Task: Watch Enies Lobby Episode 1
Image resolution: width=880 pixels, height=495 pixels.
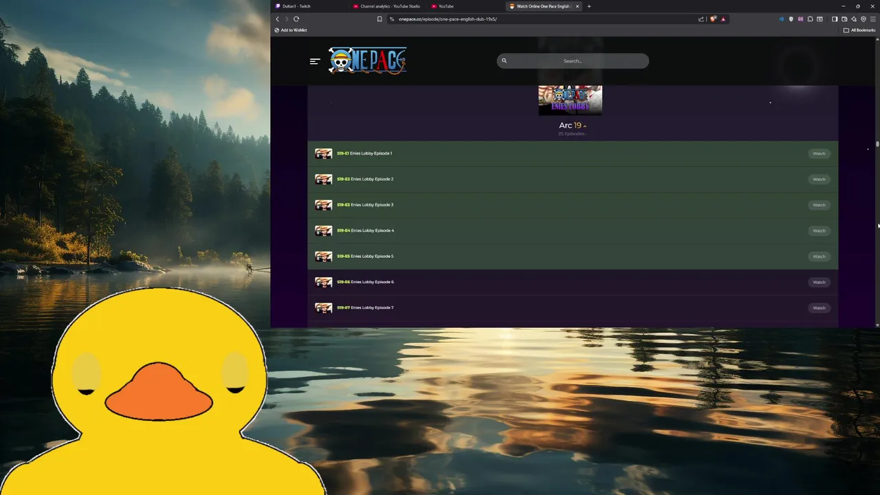Action: [x=819, y=153]
